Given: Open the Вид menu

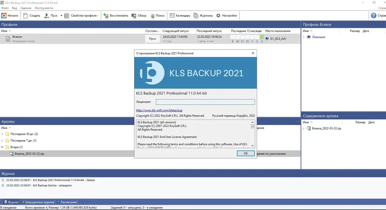Looking at the screenshot, I should coord(14,8).
